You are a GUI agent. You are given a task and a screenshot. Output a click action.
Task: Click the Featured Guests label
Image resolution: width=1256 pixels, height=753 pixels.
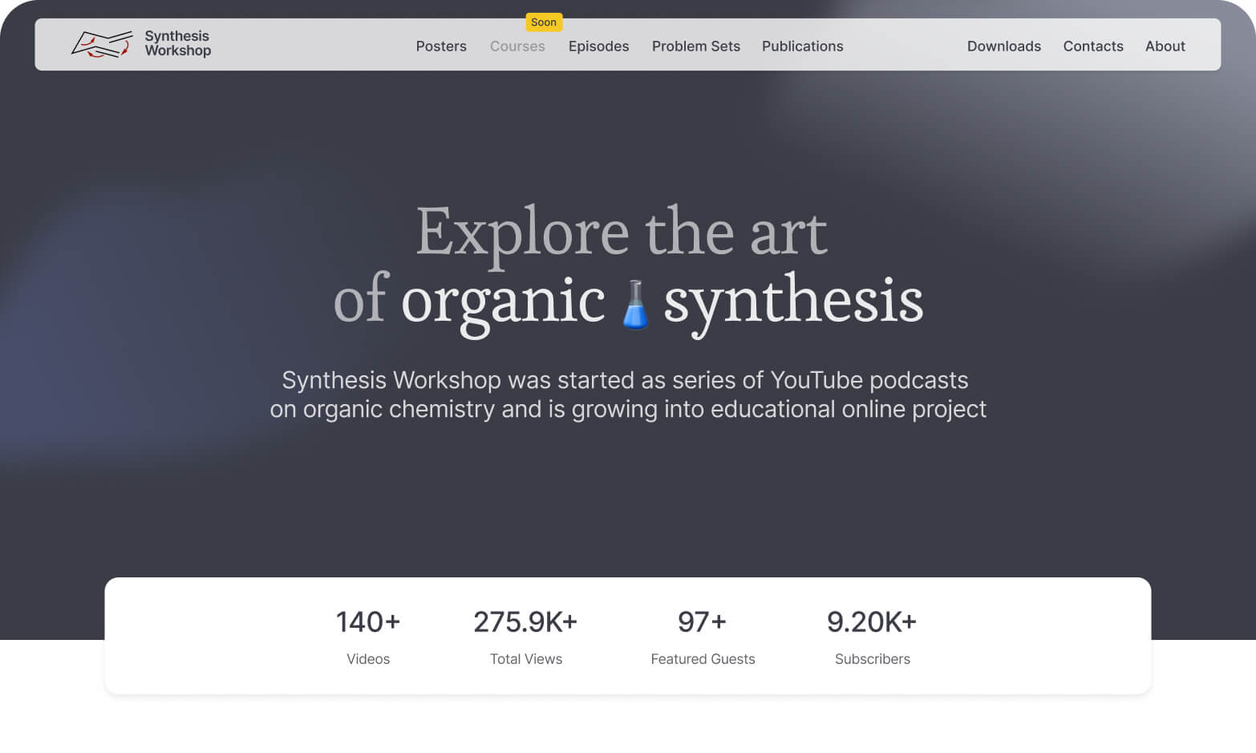pyautogui.click(x=703, y=659)
